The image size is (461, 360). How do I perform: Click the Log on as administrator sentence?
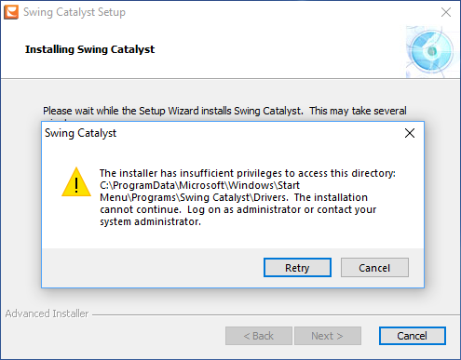coord(281,209)
